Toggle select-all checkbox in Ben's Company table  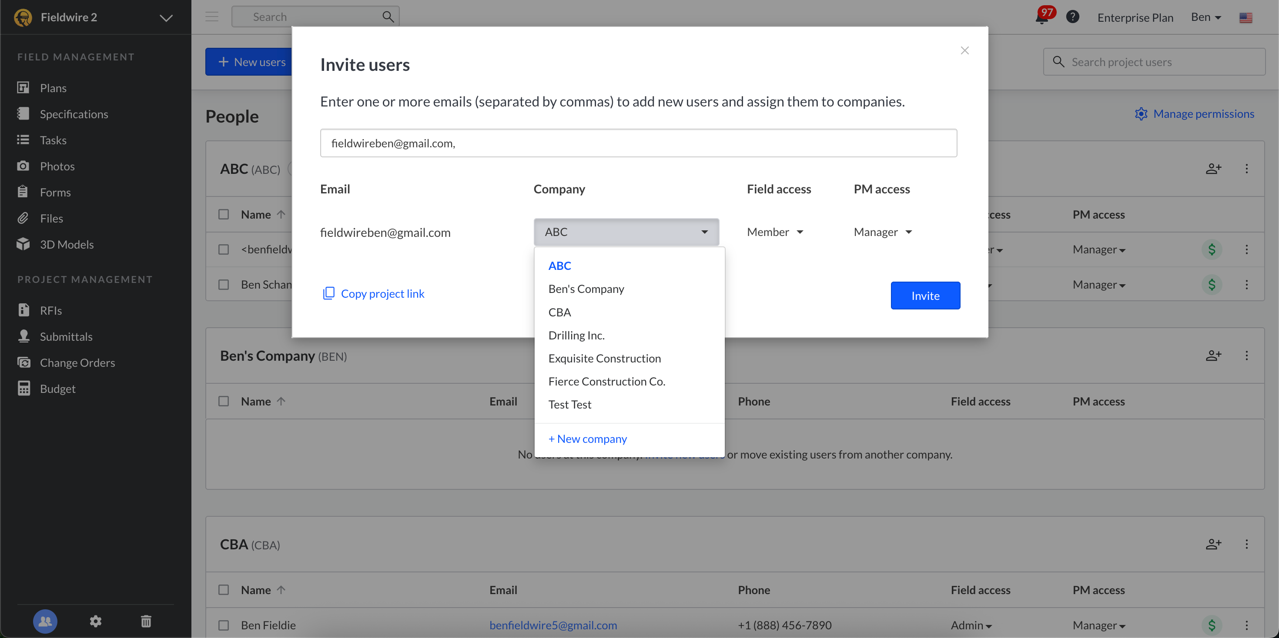pos(224,401)
